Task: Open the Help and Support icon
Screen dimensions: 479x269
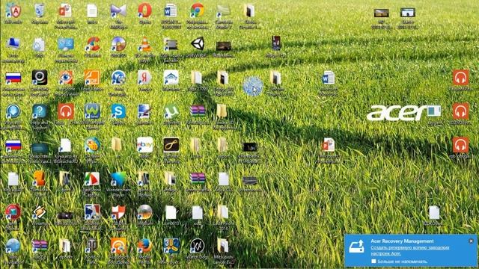Action: coord(40,111)
